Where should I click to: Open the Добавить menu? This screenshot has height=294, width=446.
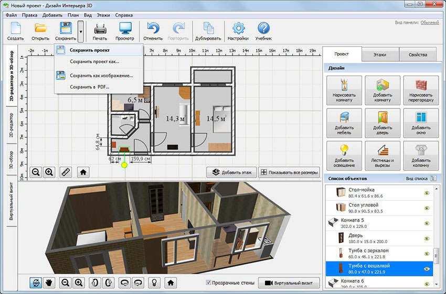(52, 15)
